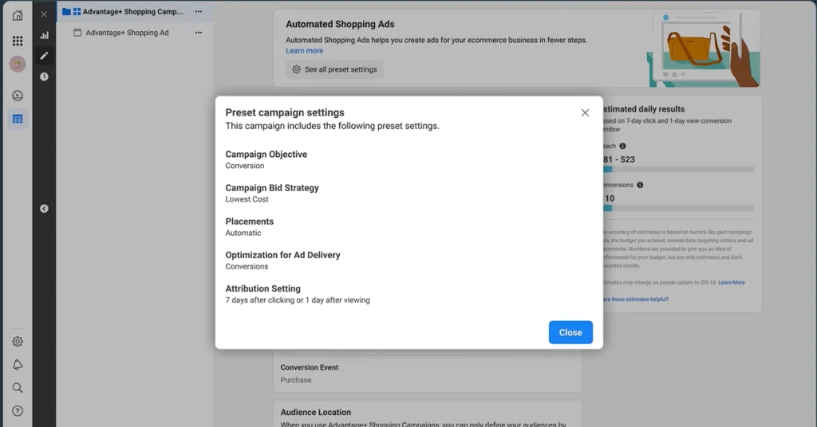The image size is (817, 427).
Task: Click 'these estimates helpful?' link
Action: pyautogui.click(x=636, y=299)
